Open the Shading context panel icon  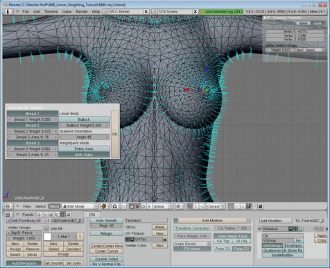pos(51,215)
